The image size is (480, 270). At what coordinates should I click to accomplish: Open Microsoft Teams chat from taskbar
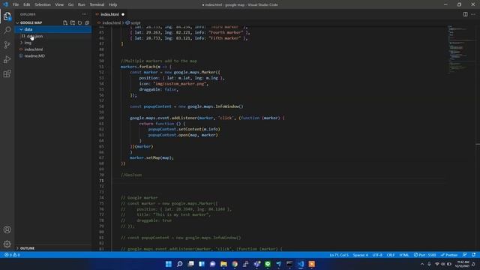[x=213, y=264]
